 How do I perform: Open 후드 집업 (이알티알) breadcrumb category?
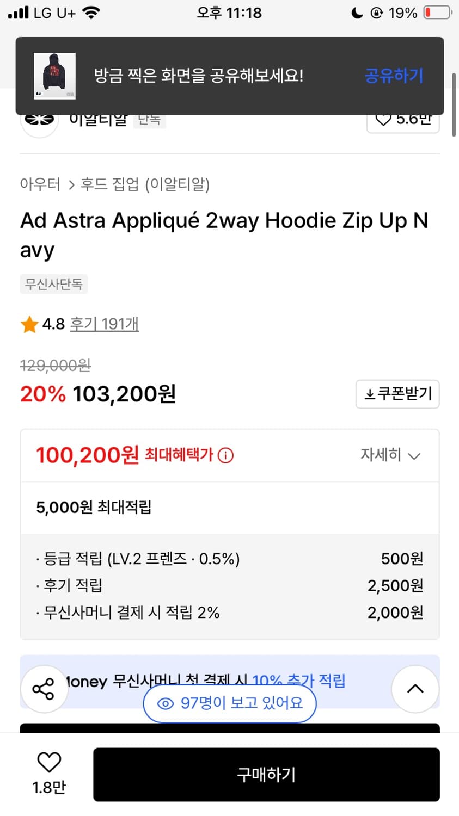[145, 184]
